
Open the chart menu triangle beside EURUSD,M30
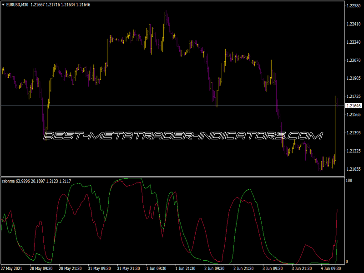click(x=3, y=5)
